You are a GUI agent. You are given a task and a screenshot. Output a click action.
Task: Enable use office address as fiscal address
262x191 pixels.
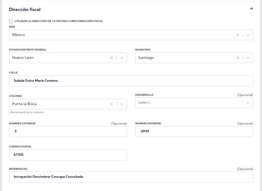[x=11, y=21]
